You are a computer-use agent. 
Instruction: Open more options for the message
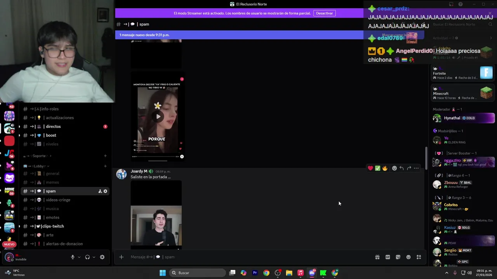click(416, 168)
